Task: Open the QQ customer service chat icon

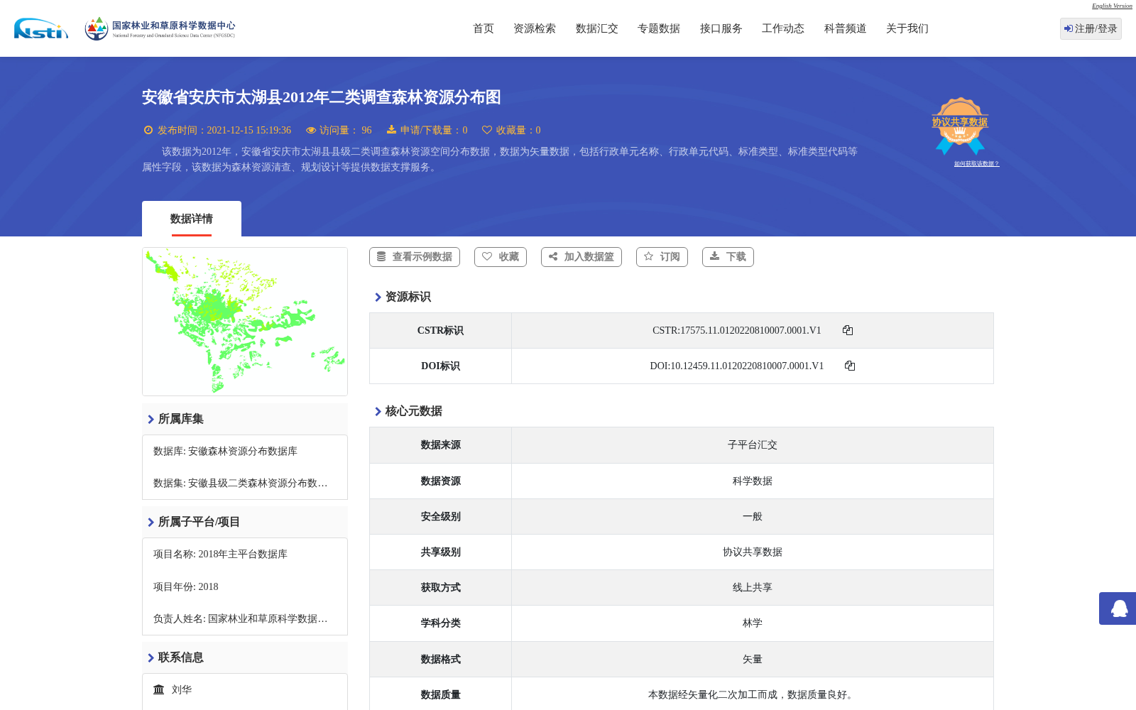Action: [1118, 608]
